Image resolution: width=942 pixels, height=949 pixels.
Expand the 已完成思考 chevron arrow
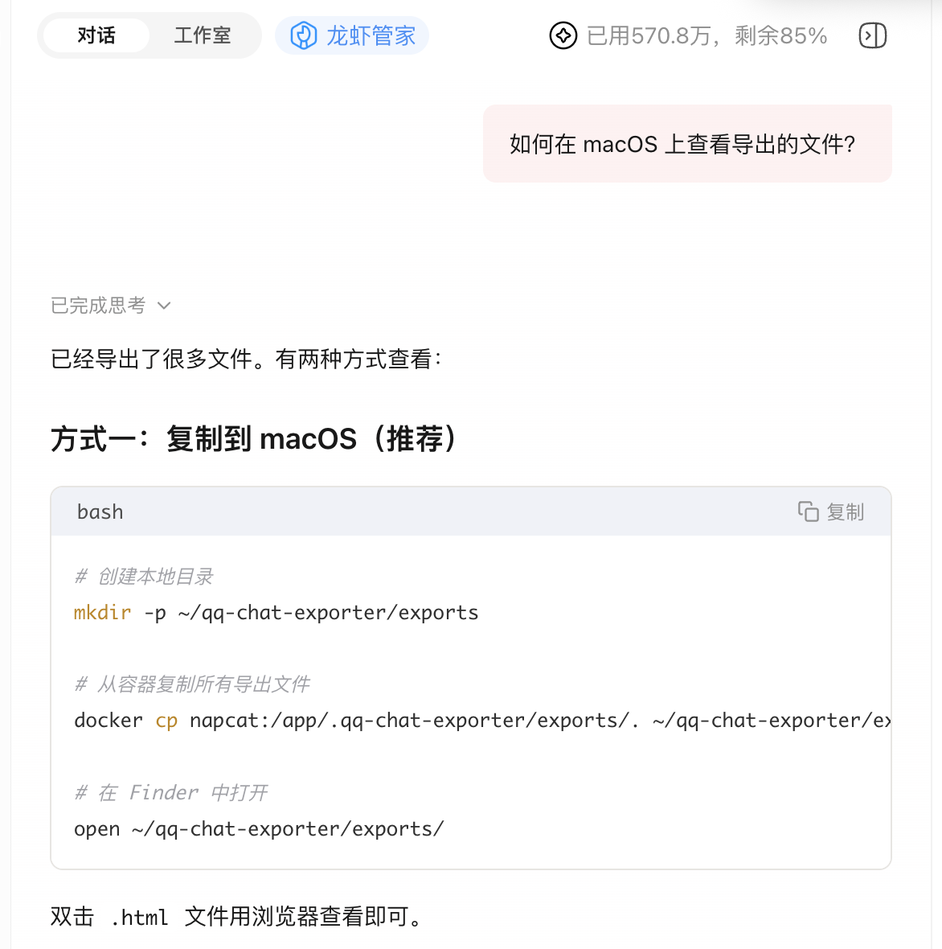[x=164, y=306]
